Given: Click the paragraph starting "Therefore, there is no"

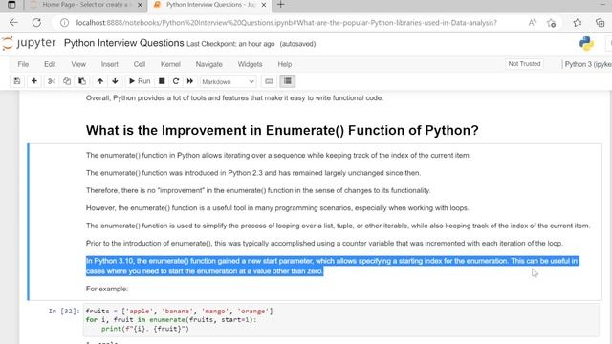Looking at the screenshot, I should click(258, 190).
